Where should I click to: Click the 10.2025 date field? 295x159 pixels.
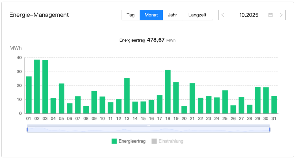tap(249, 15)
